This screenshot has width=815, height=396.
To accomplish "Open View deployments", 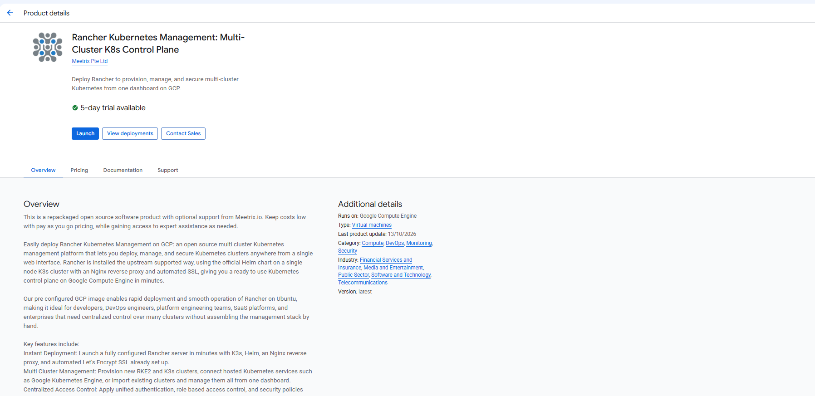I will pos(130,133).
